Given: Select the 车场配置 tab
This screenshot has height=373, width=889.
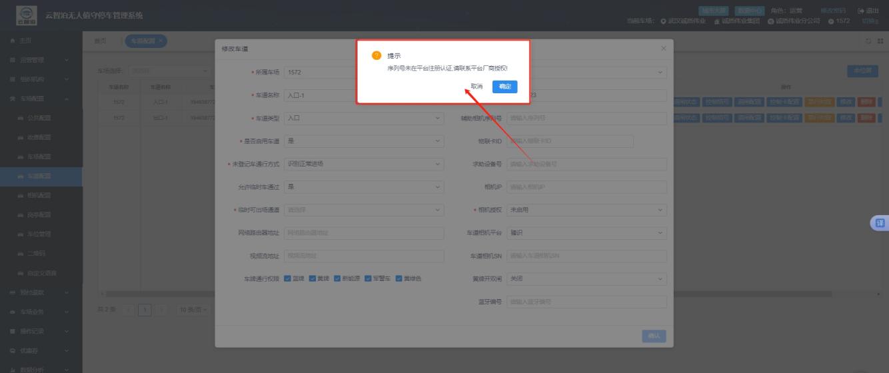Looking at the screenshot, I should coord(146,41).
